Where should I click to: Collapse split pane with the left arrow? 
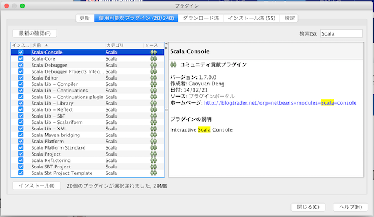pyautogui.click(x=167, y=44)
